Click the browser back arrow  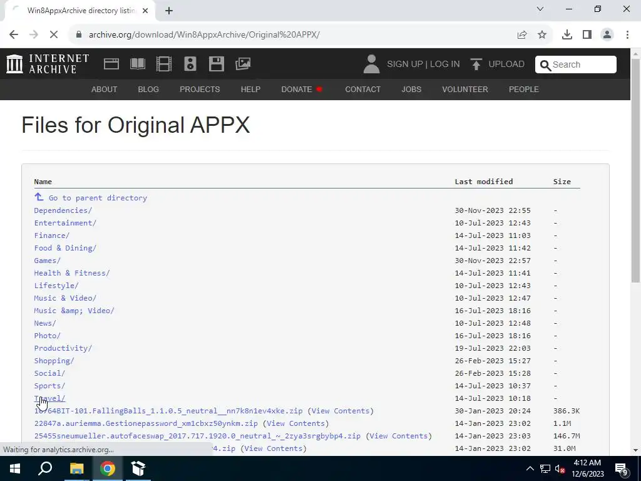point(14,35)
